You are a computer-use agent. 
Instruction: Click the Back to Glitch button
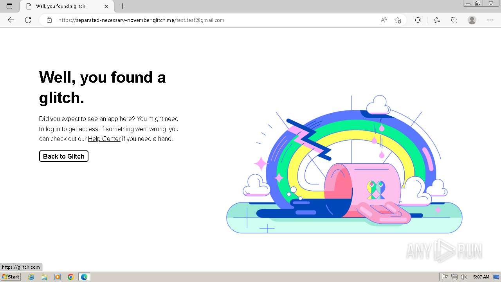[x=64, y=156]
